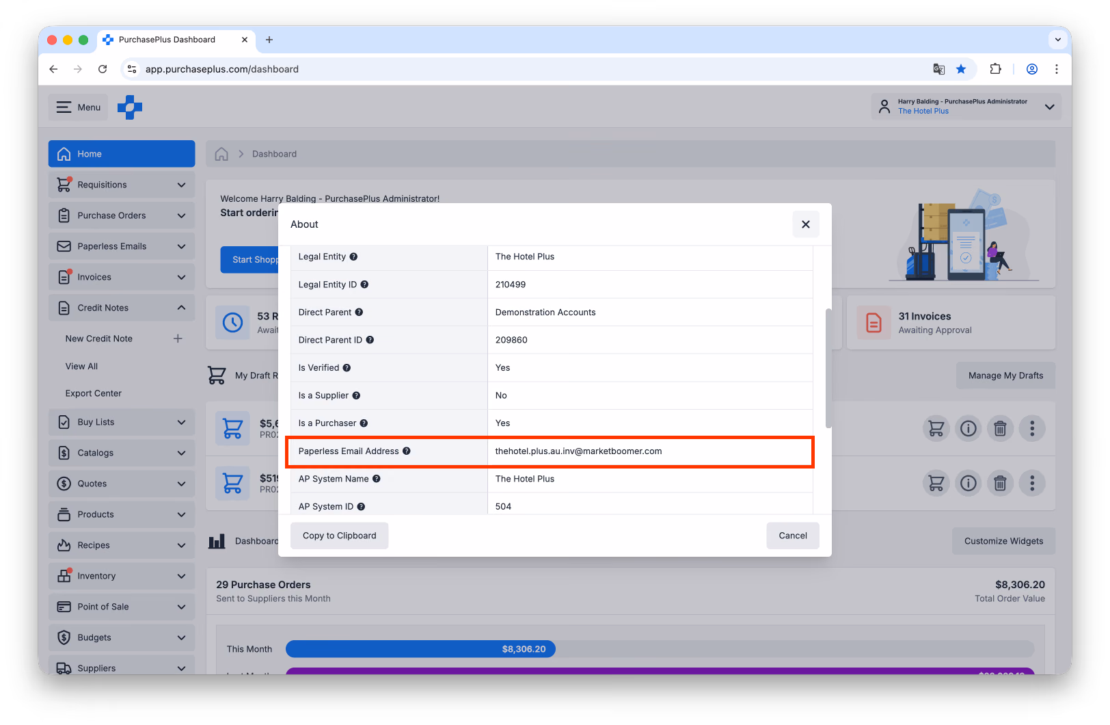Expand Quotes sidebar section
The width and height of the screenshot is (1110, 725).
[122, 484]
